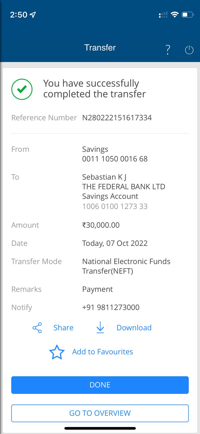Tap the location arrow beside the time
Screen dimensions: 200x434
(x=33, y=15)
